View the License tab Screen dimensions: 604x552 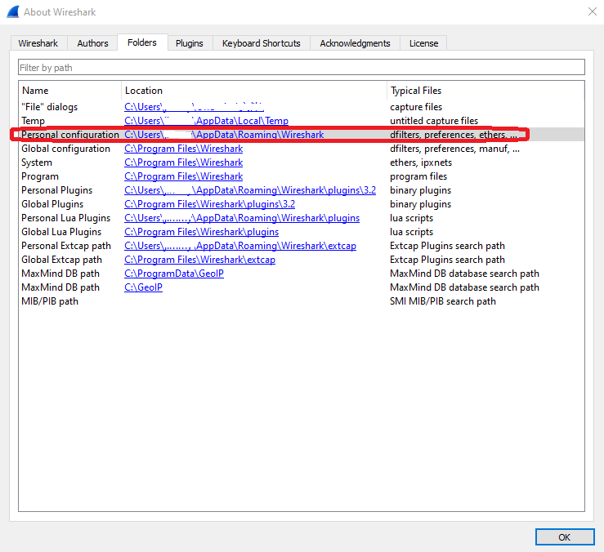[x=423, y=43]
